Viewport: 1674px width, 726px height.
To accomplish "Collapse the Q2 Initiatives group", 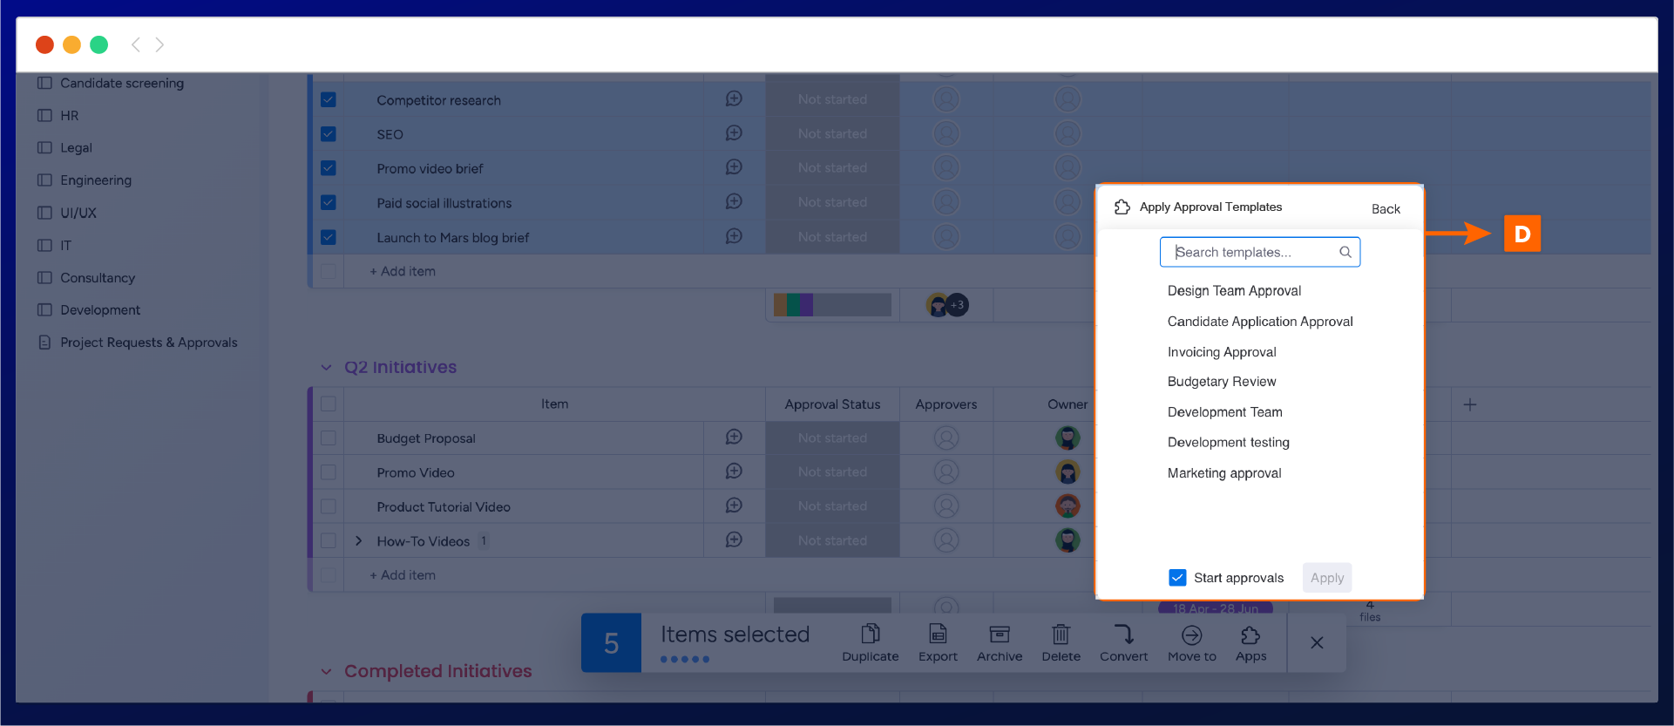I will [326, 368].
